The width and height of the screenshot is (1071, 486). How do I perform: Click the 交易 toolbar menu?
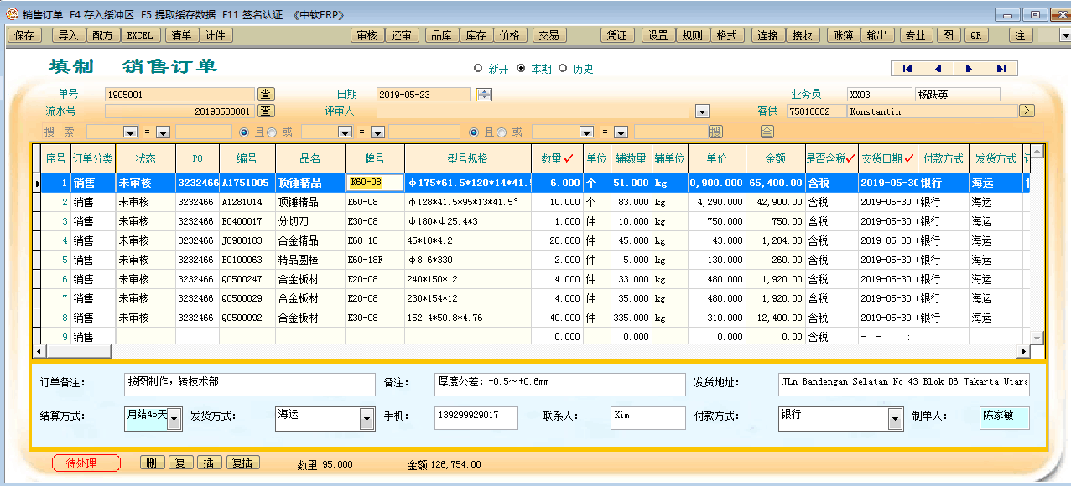[548, 35]
